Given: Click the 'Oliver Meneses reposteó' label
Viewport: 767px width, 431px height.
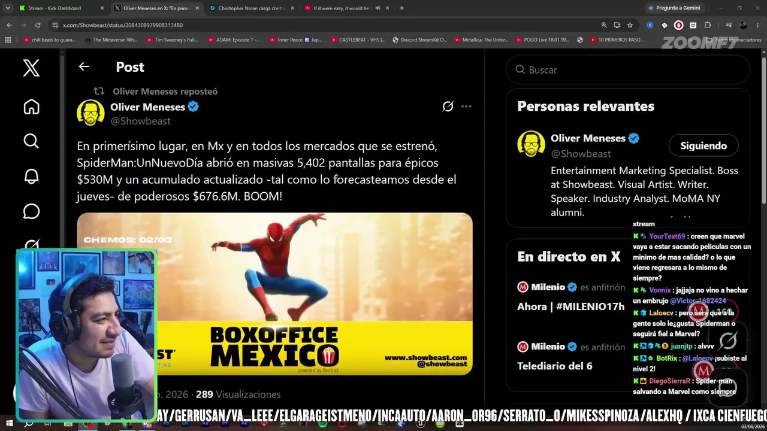Looking at the screenshot, I should point(165,92).
